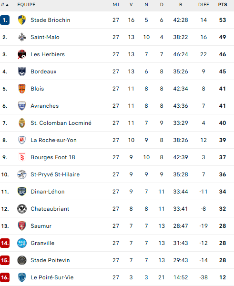The image size is (234, 286).
Task: Open the Le Poiré-Sur-Vie team link
Action: pyautogui.click(x=52, y=277)
